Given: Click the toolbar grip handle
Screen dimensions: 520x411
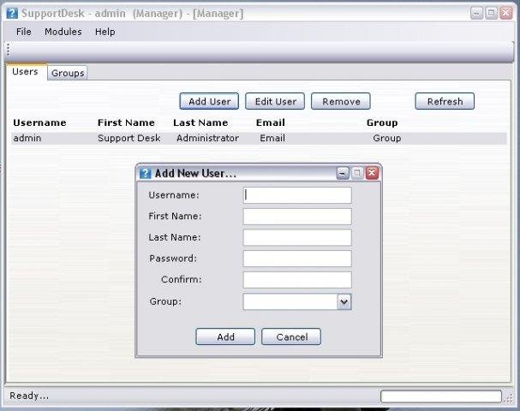Looking at the screenshot, I should click(9, 51).
